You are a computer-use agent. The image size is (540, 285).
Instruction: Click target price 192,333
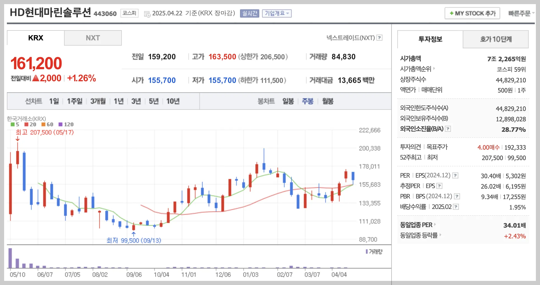pyautogui.click(x=515, y=147)
